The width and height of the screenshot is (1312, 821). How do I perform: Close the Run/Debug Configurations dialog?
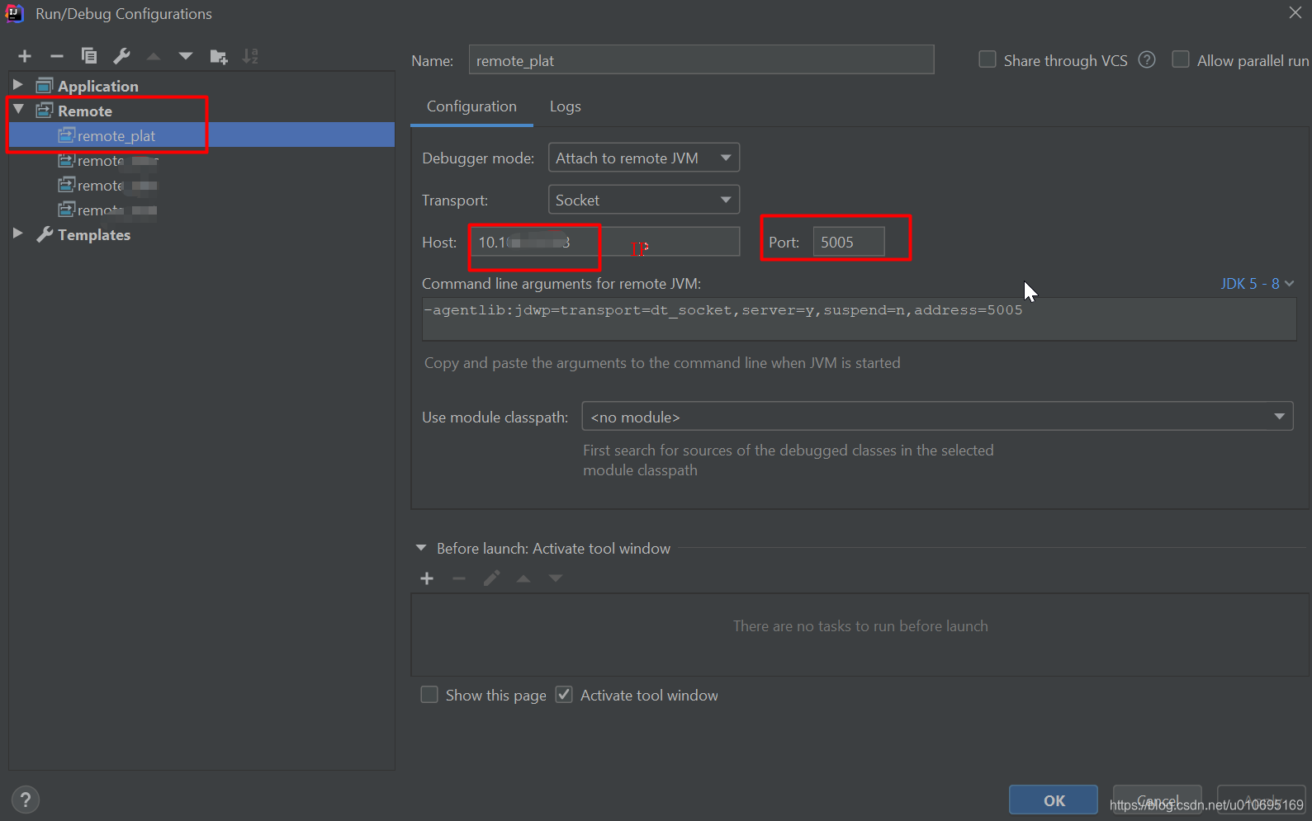pyautogui.click(x=1295, y=12)
